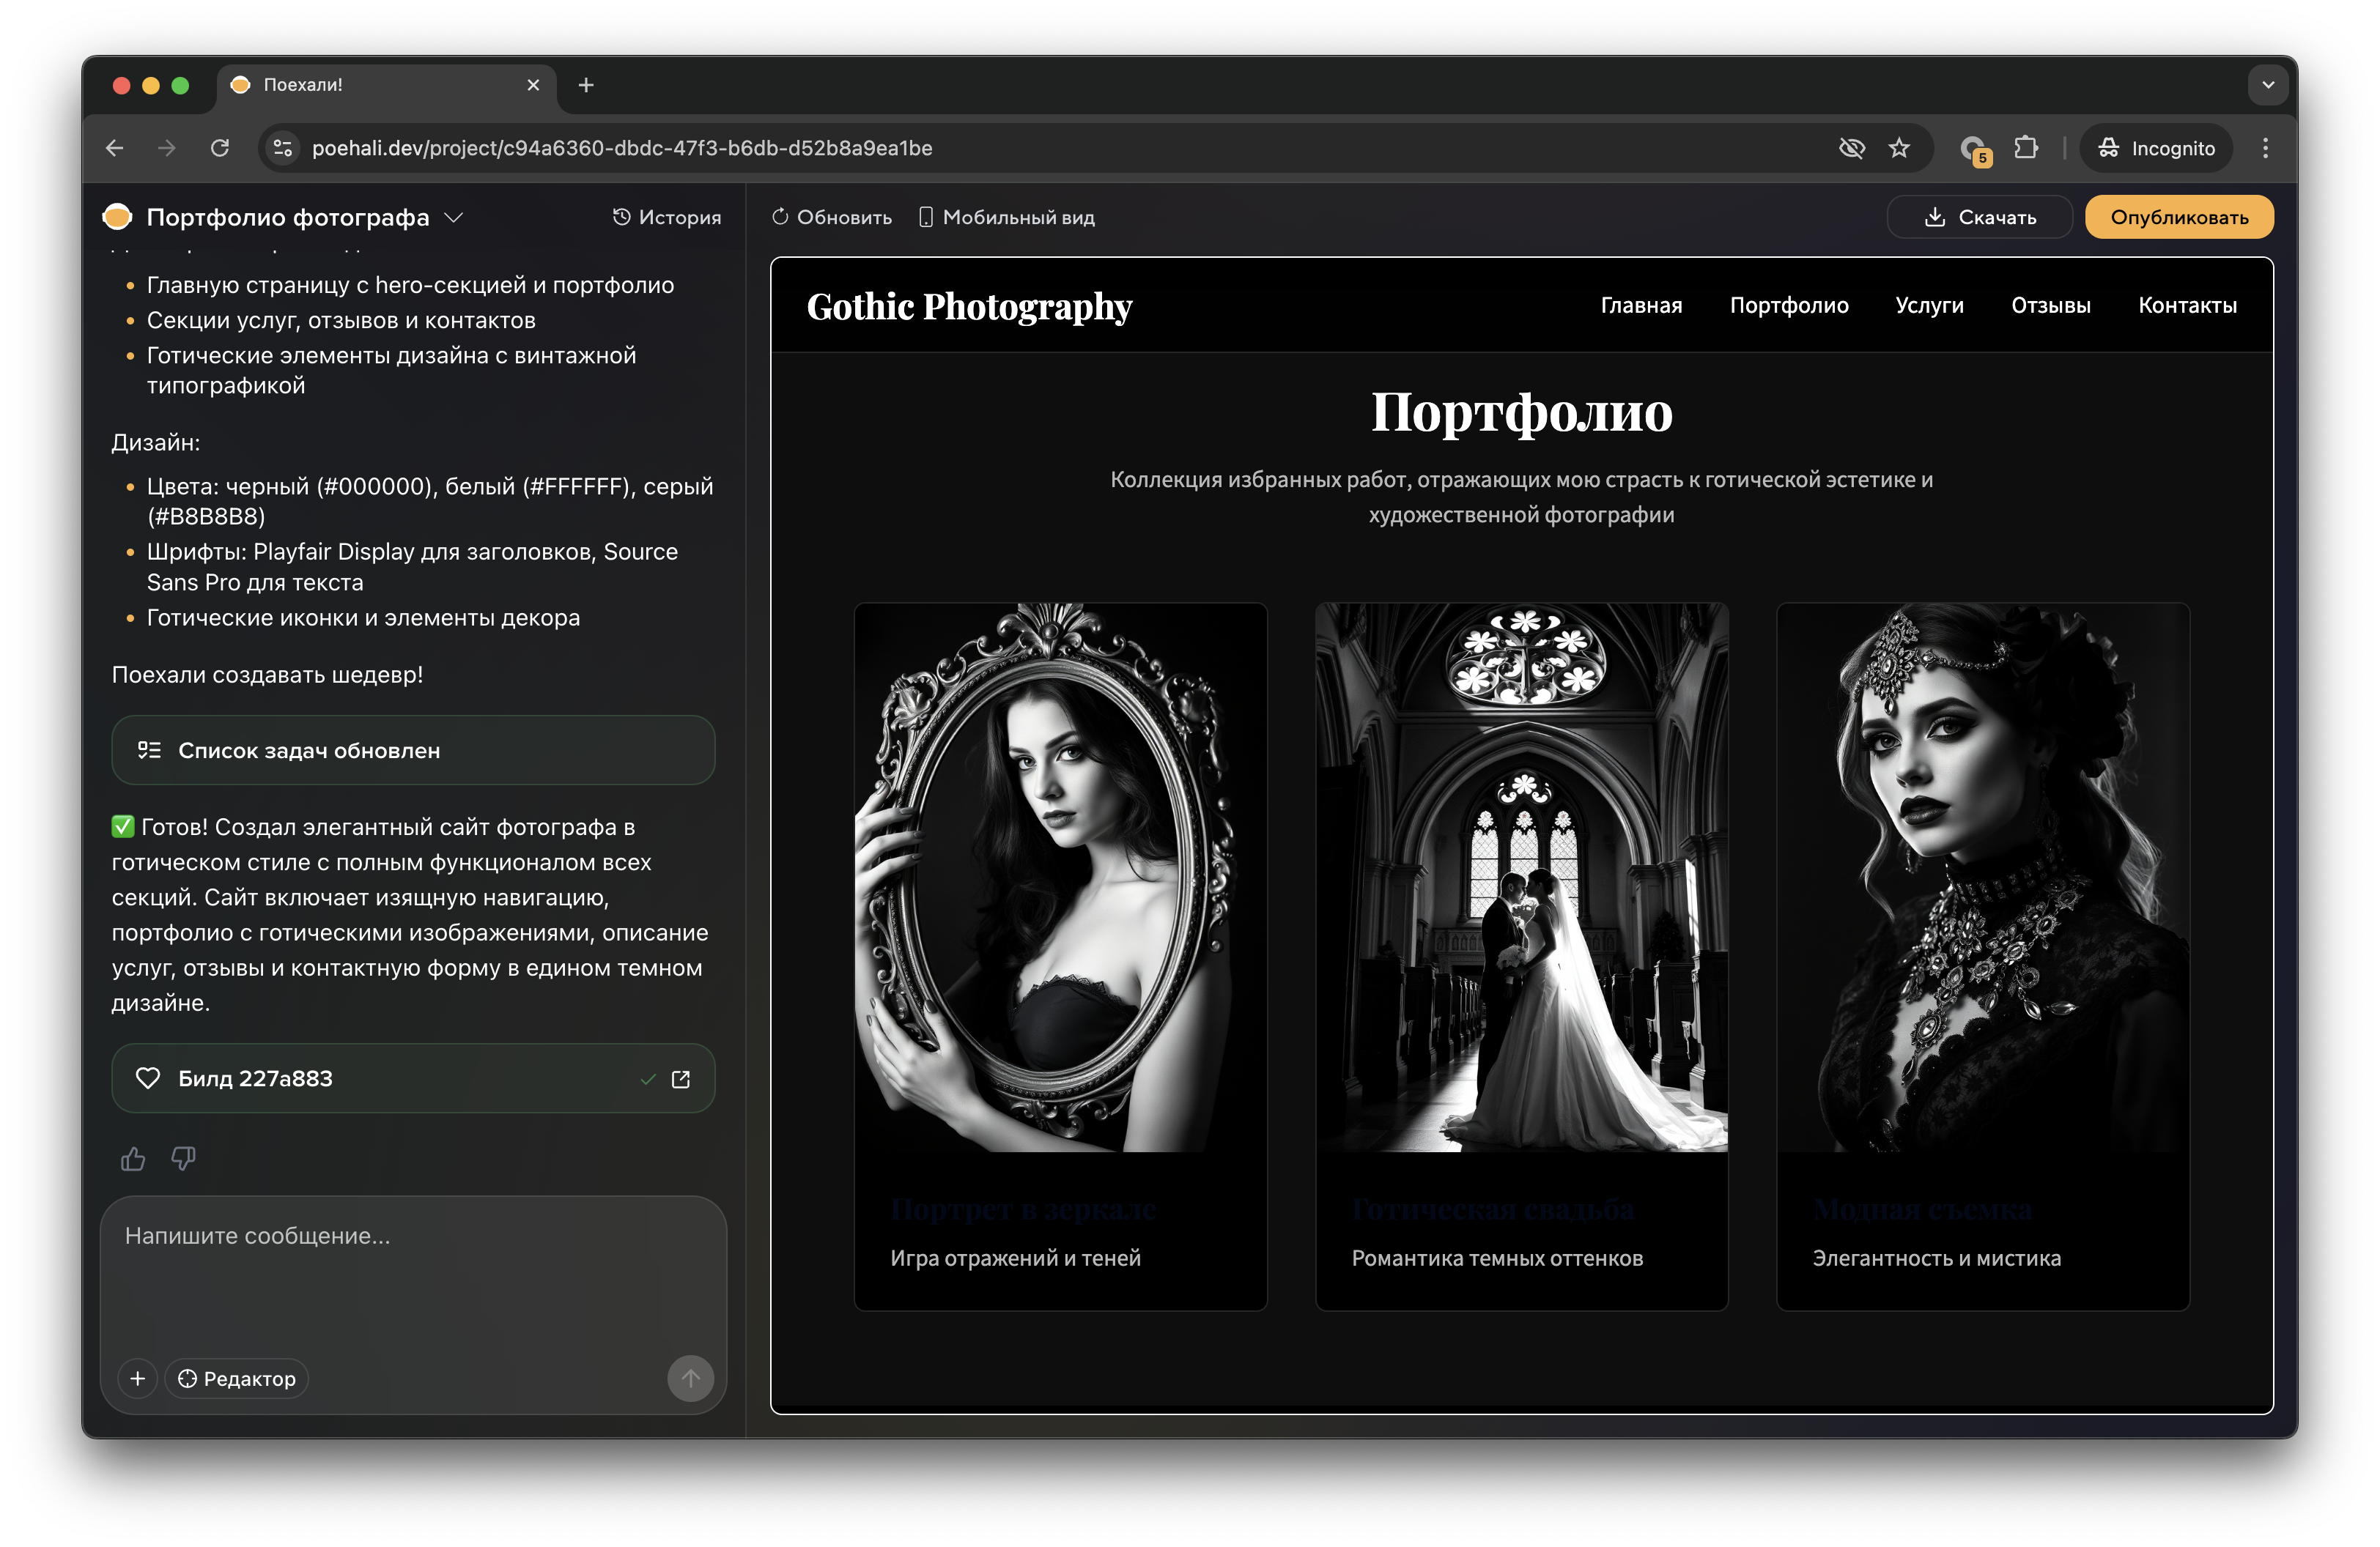Viewport: 2380px width, 1547px height.
Task: Open the tab search chevron dropdown
Action: [2268, 85]
